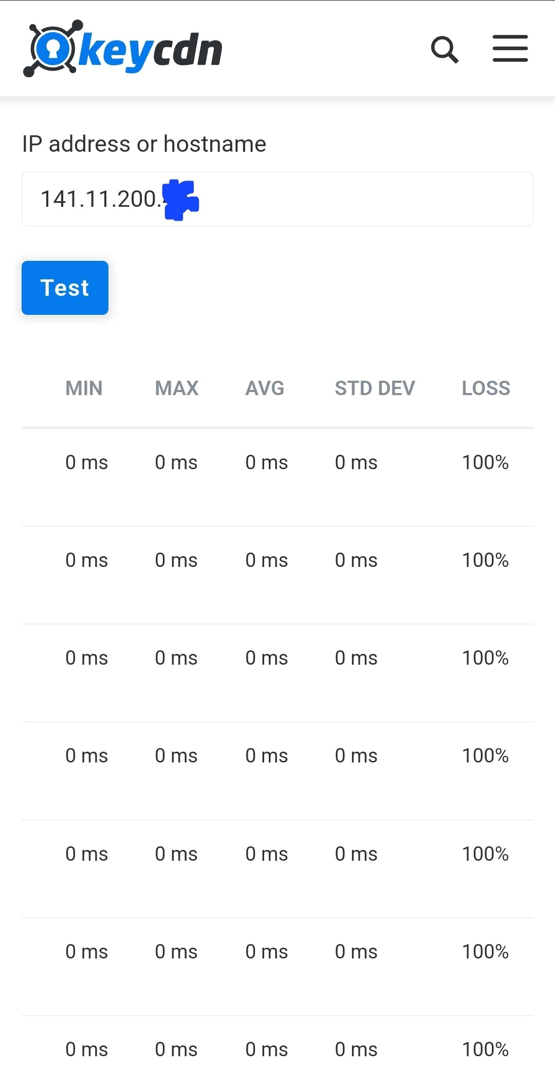Select the fifth row's 100% loss value
The height and width of the screenshot is (1084, 555).
pos(485,854)
